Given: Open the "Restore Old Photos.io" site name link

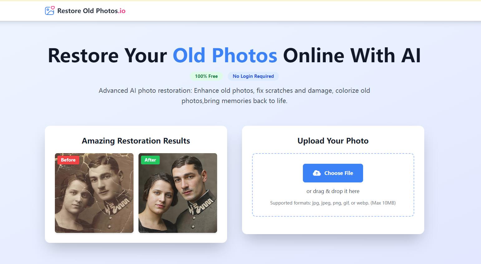Looking at the screenshot, I should 91,11.
